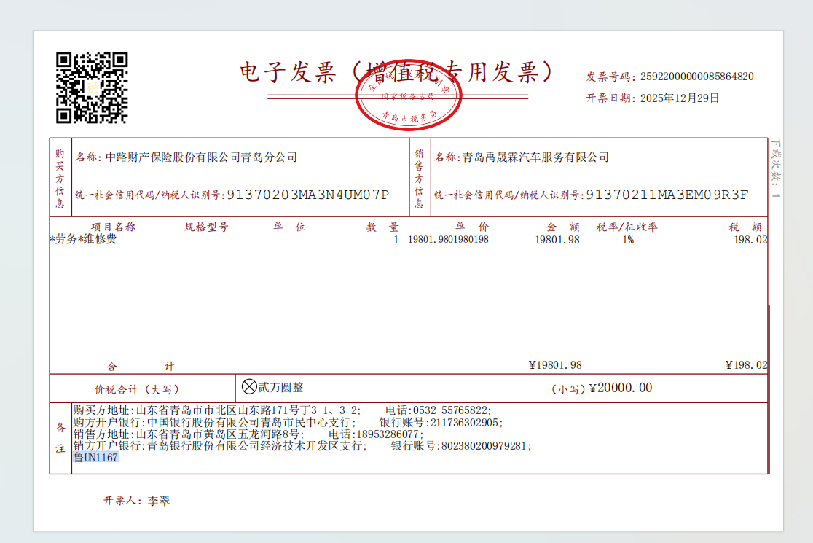This screenshot has width=813, height=543.
Task: Click the circled X symbol before 贰万圆整
Action: point(249,387)
